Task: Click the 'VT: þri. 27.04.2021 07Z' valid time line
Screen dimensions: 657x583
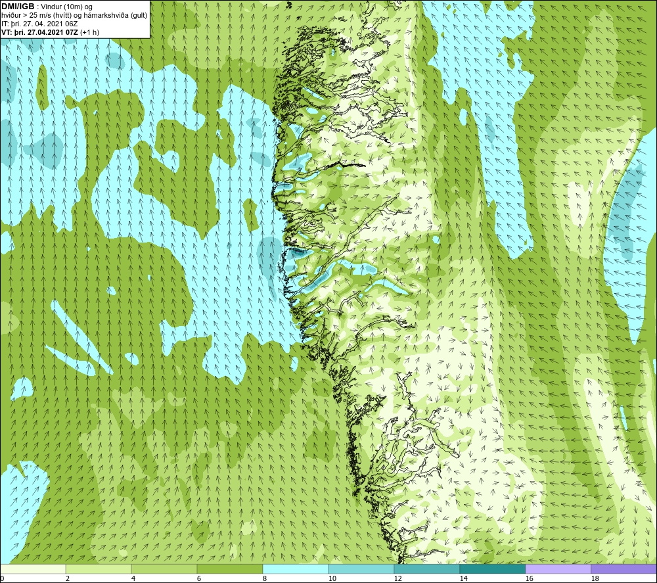Action: pos(51,32)
